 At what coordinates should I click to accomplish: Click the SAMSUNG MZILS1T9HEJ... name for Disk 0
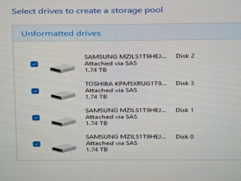click(126, 137)
